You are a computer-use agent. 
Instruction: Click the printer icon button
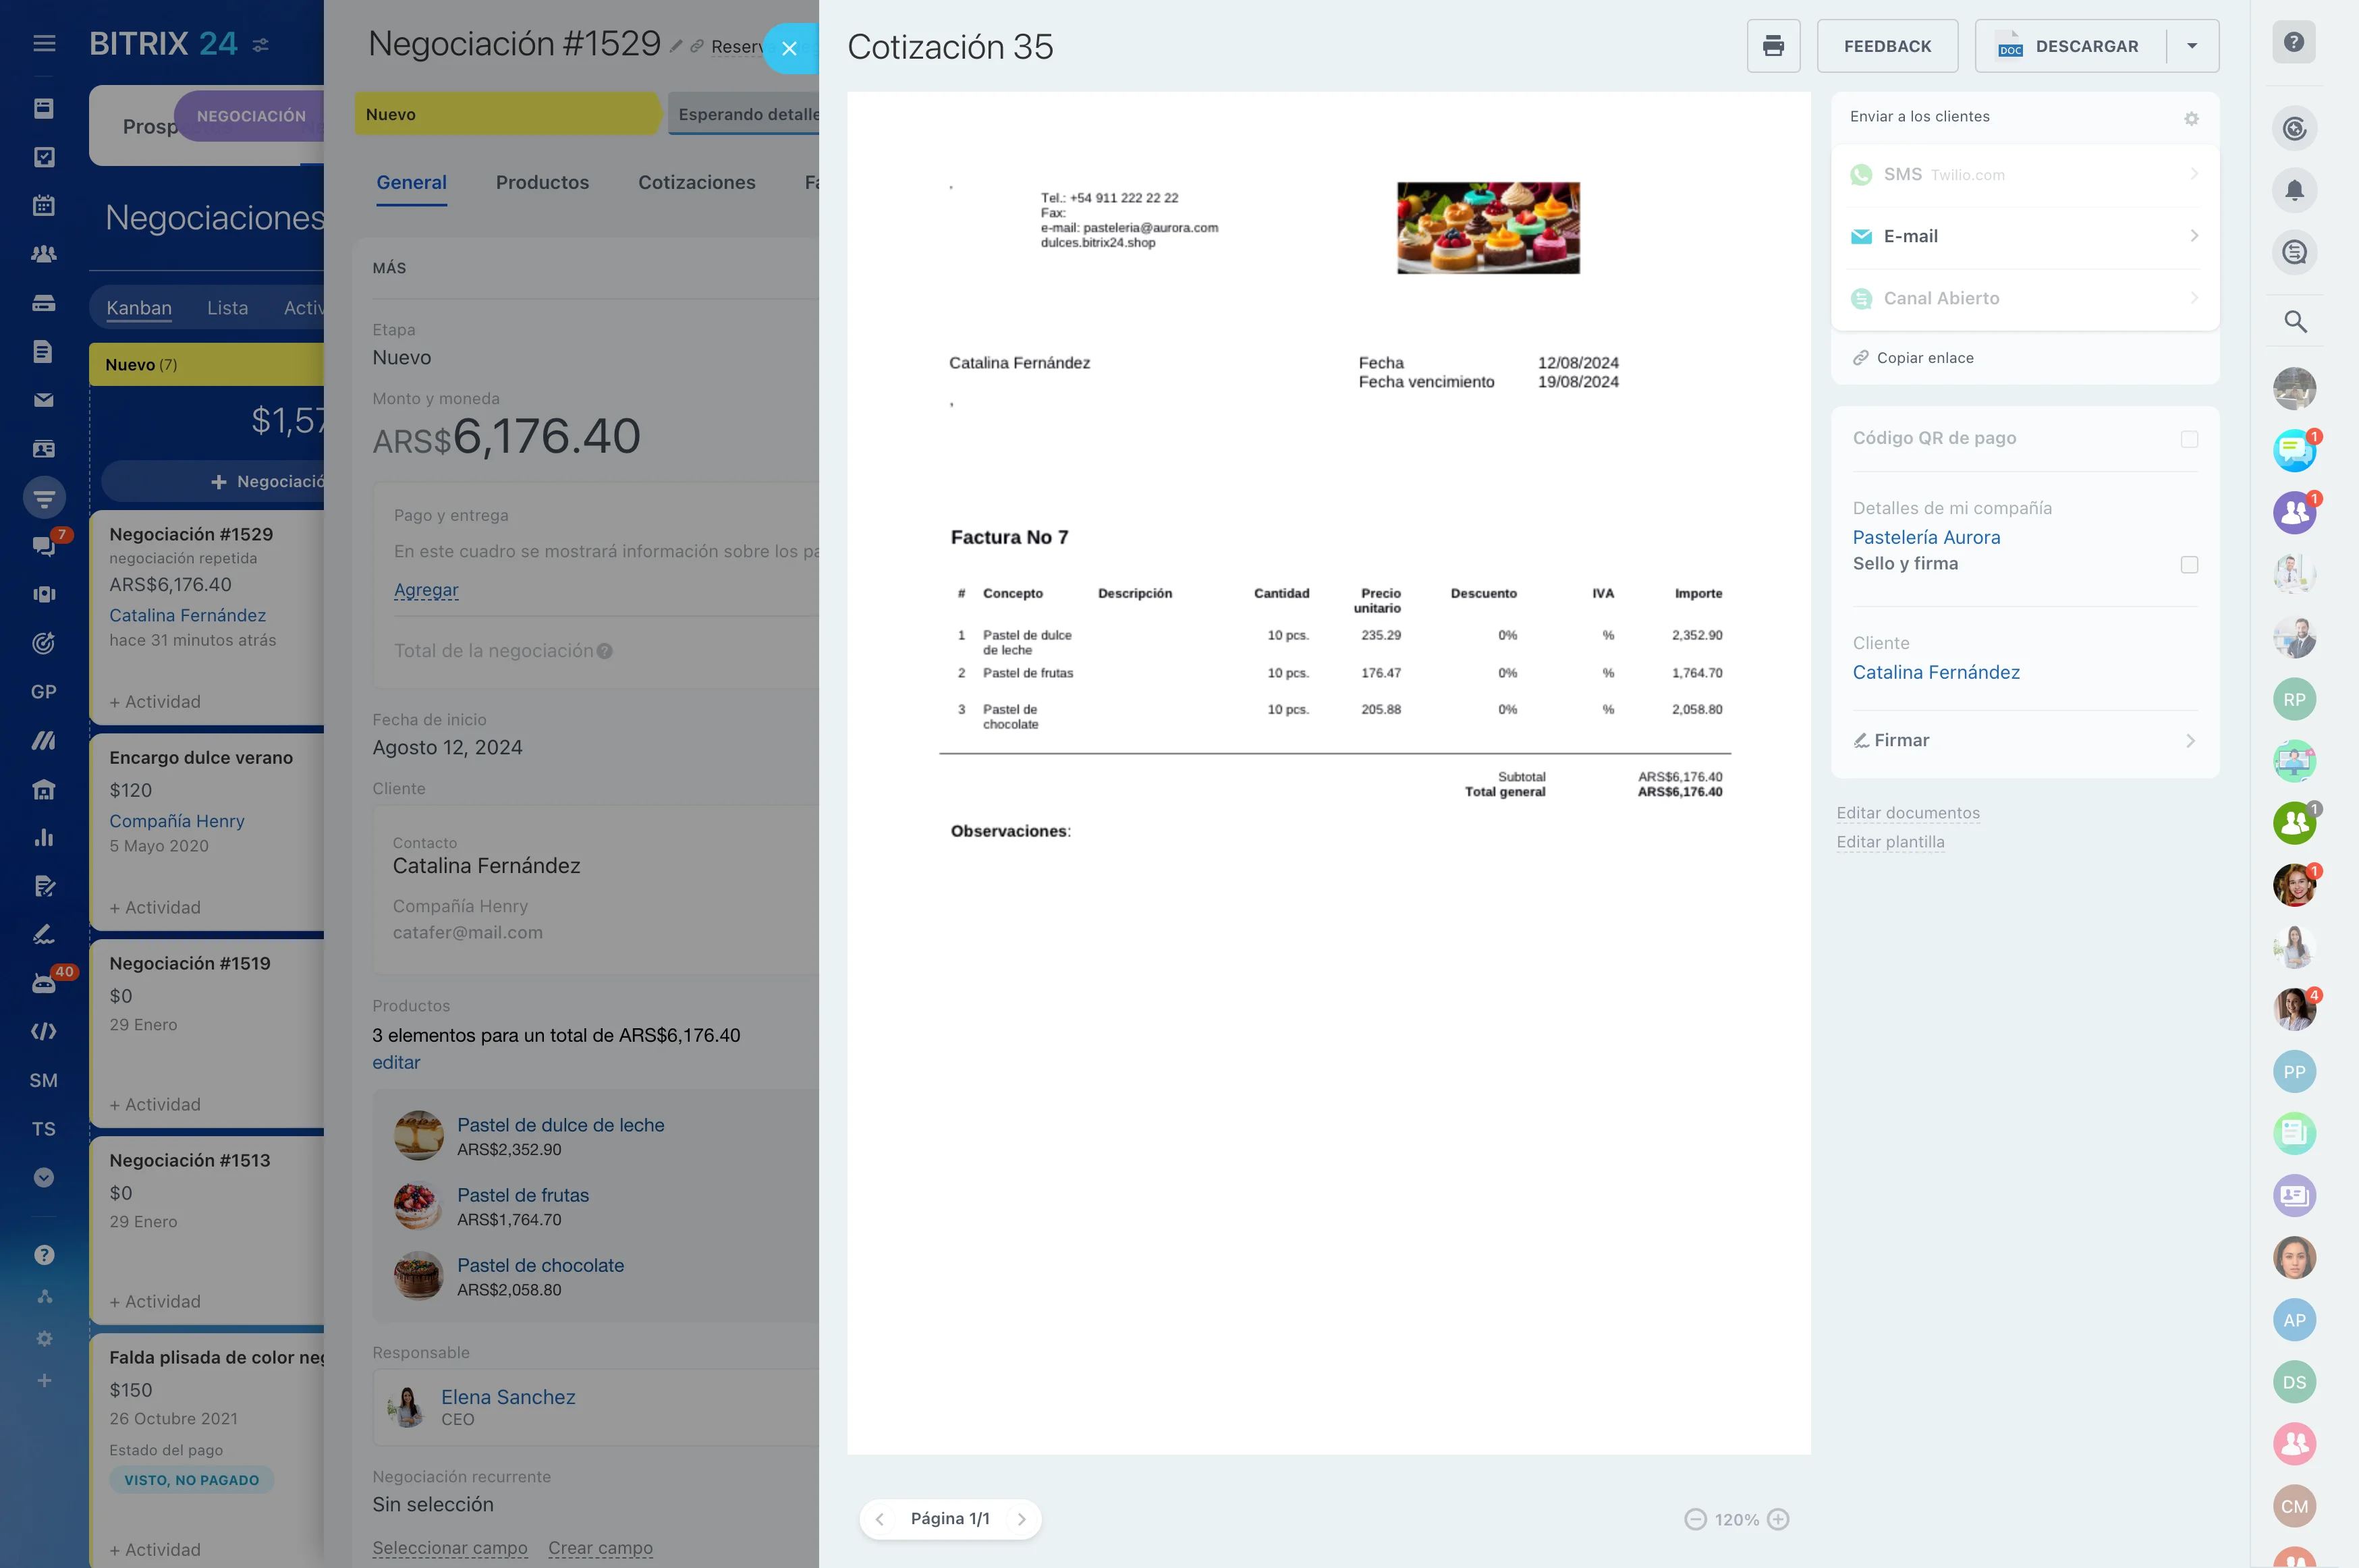pyautogui.click(x=1773, y=46)
